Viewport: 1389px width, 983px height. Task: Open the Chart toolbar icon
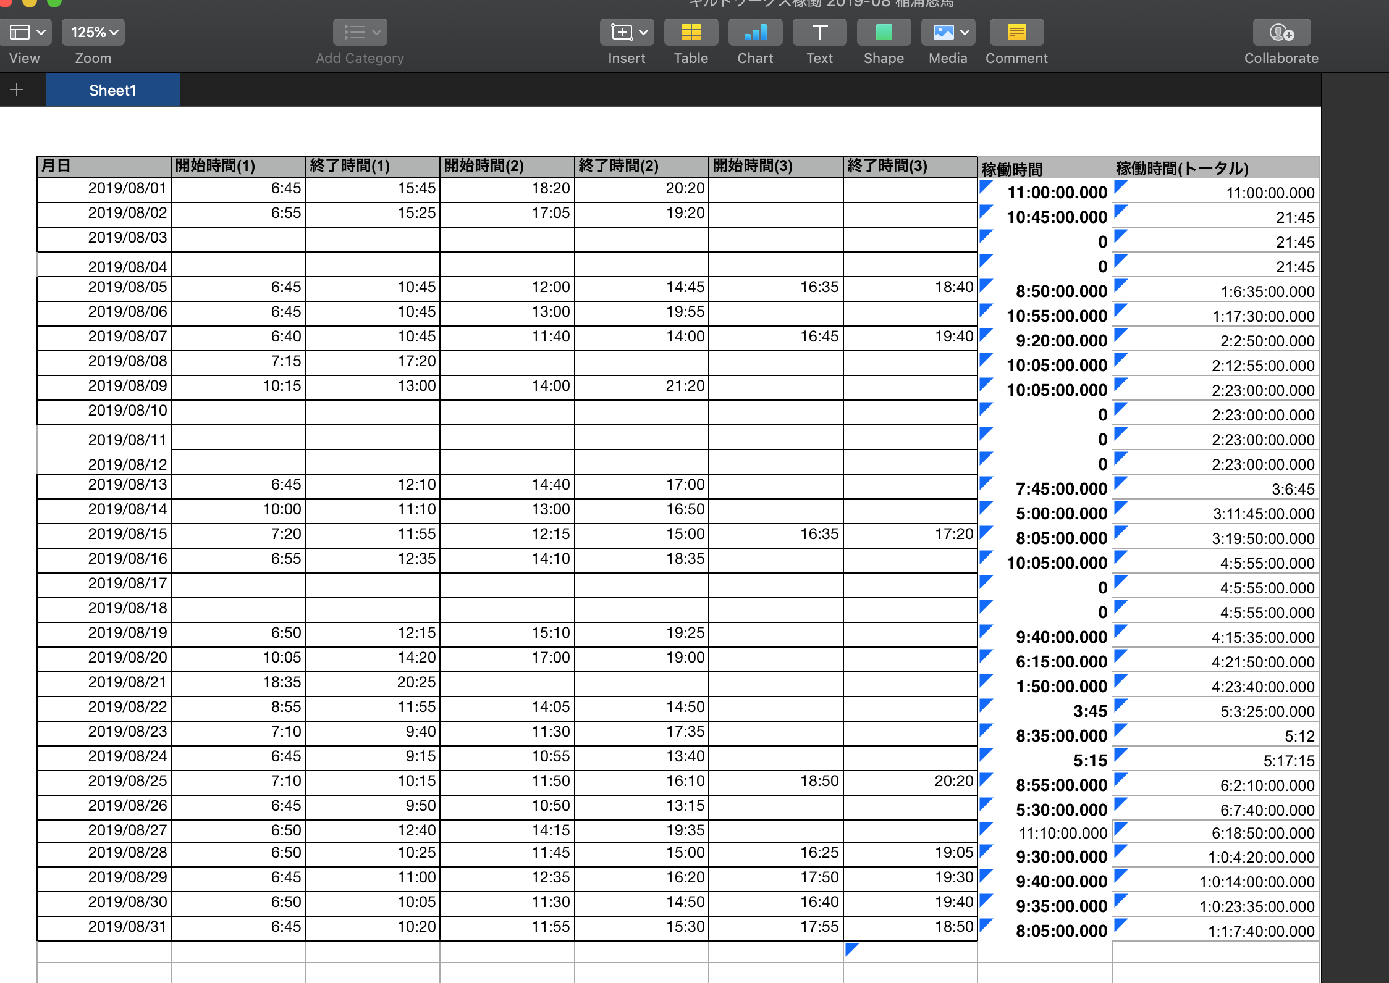[755, 32]
